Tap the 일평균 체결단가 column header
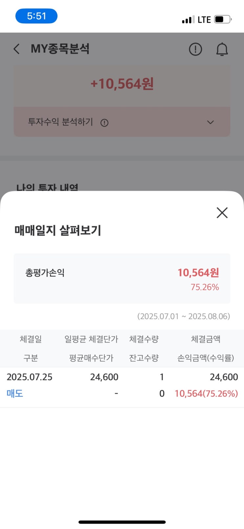Screen dimensions: 244x529 click(x=91, y=339)
